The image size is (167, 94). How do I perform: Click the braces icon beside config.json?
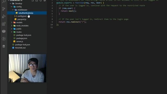pos(15,16)
